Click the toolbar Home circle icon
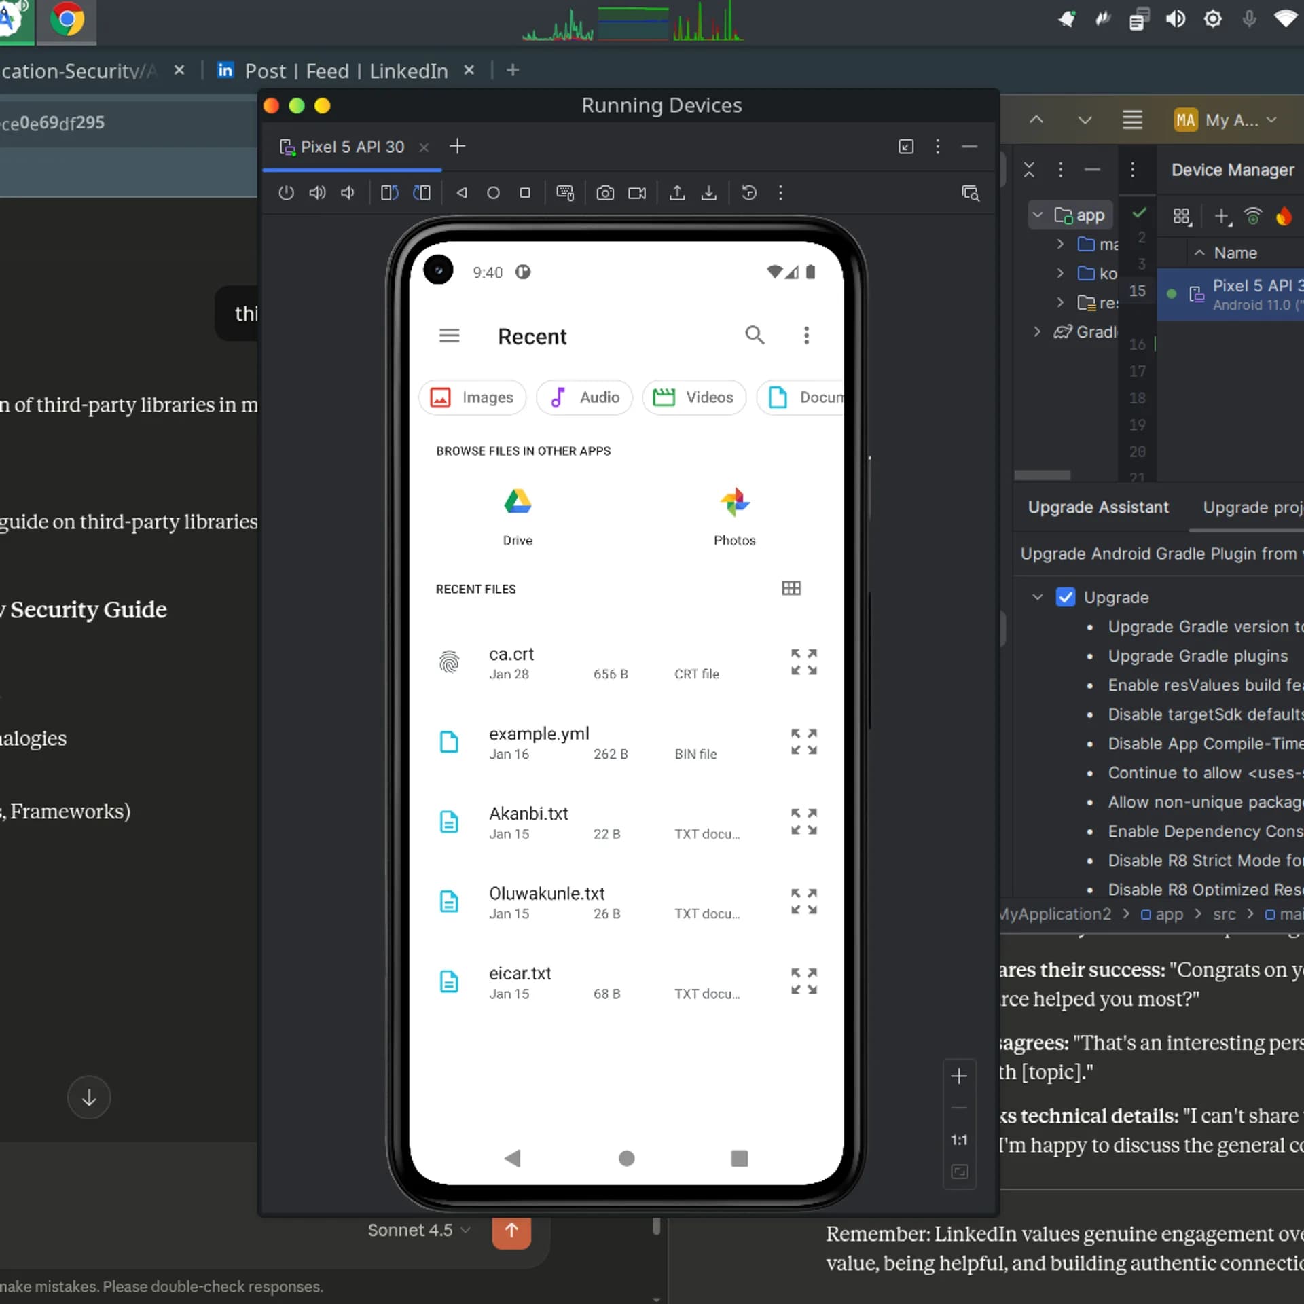The width and height of the screenshot is (1304, 1304). [493, 193]
